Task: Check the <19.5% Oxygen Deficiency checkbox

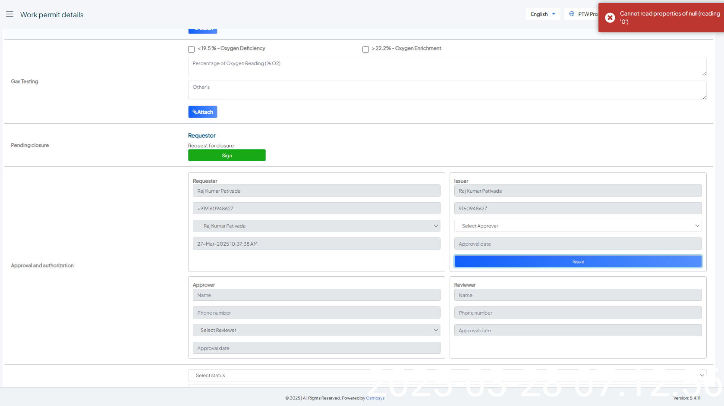Action: click(191, 49)
